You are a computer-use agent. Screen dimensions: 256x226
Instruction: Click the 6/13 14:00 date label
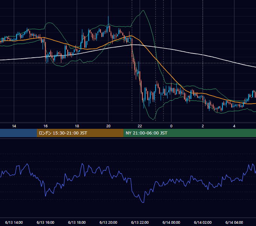tap(14, 222)
